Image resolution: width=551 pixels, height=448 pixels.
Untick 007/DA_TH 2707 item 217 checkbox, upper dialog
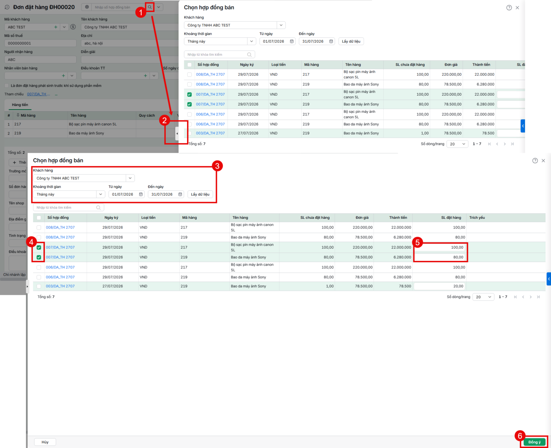pyautogui.click(x=189, y=94)
